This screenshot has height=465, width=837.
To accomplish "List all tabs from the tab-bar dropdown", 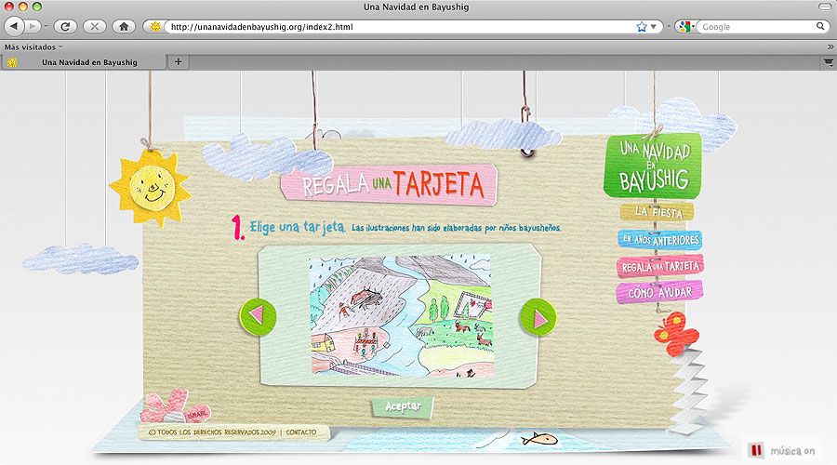I will click(828, 62).
